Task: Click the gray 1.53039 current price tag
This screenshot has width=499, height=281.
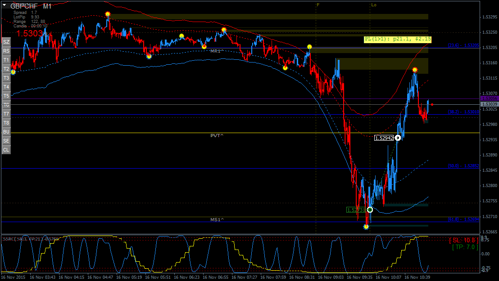Action: [489, 104]
